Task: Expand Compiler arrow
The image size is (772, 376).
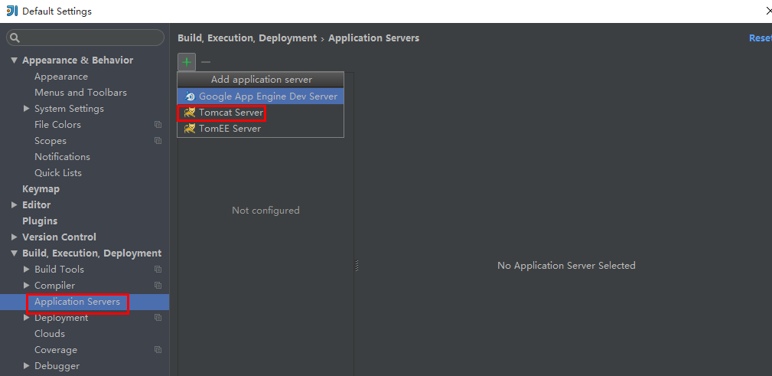Action: [x=27, y=286]
